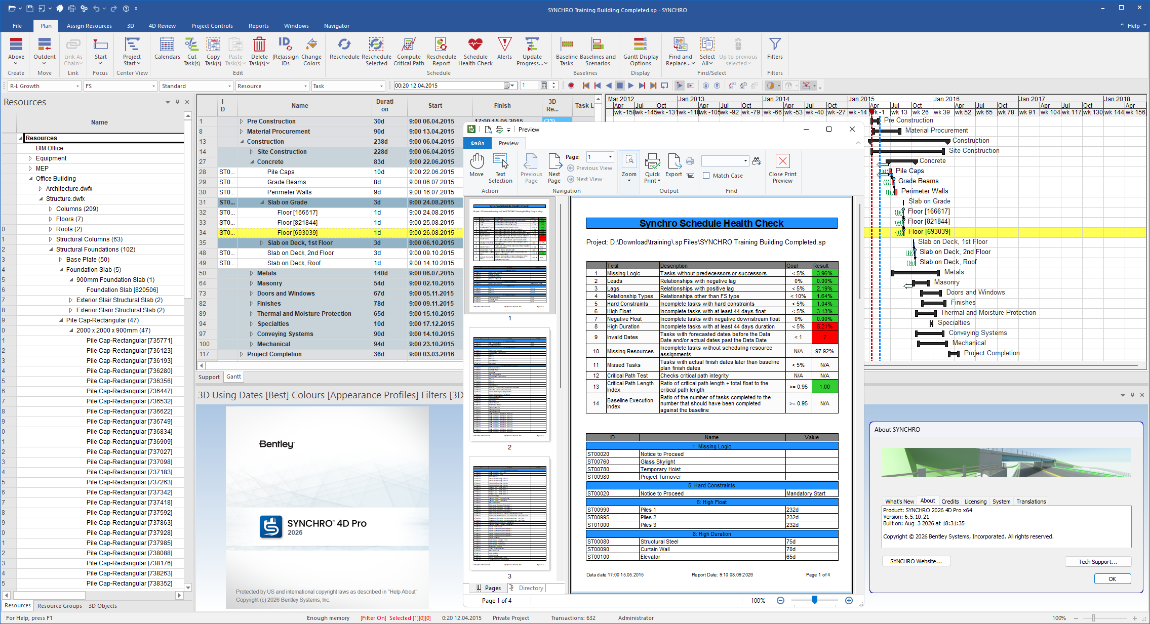Toggle auto-hide pin on Resources panel

pos(177,102)
